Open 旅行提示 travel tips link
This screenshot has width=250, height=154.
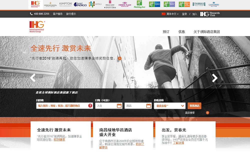click(71, 14)
